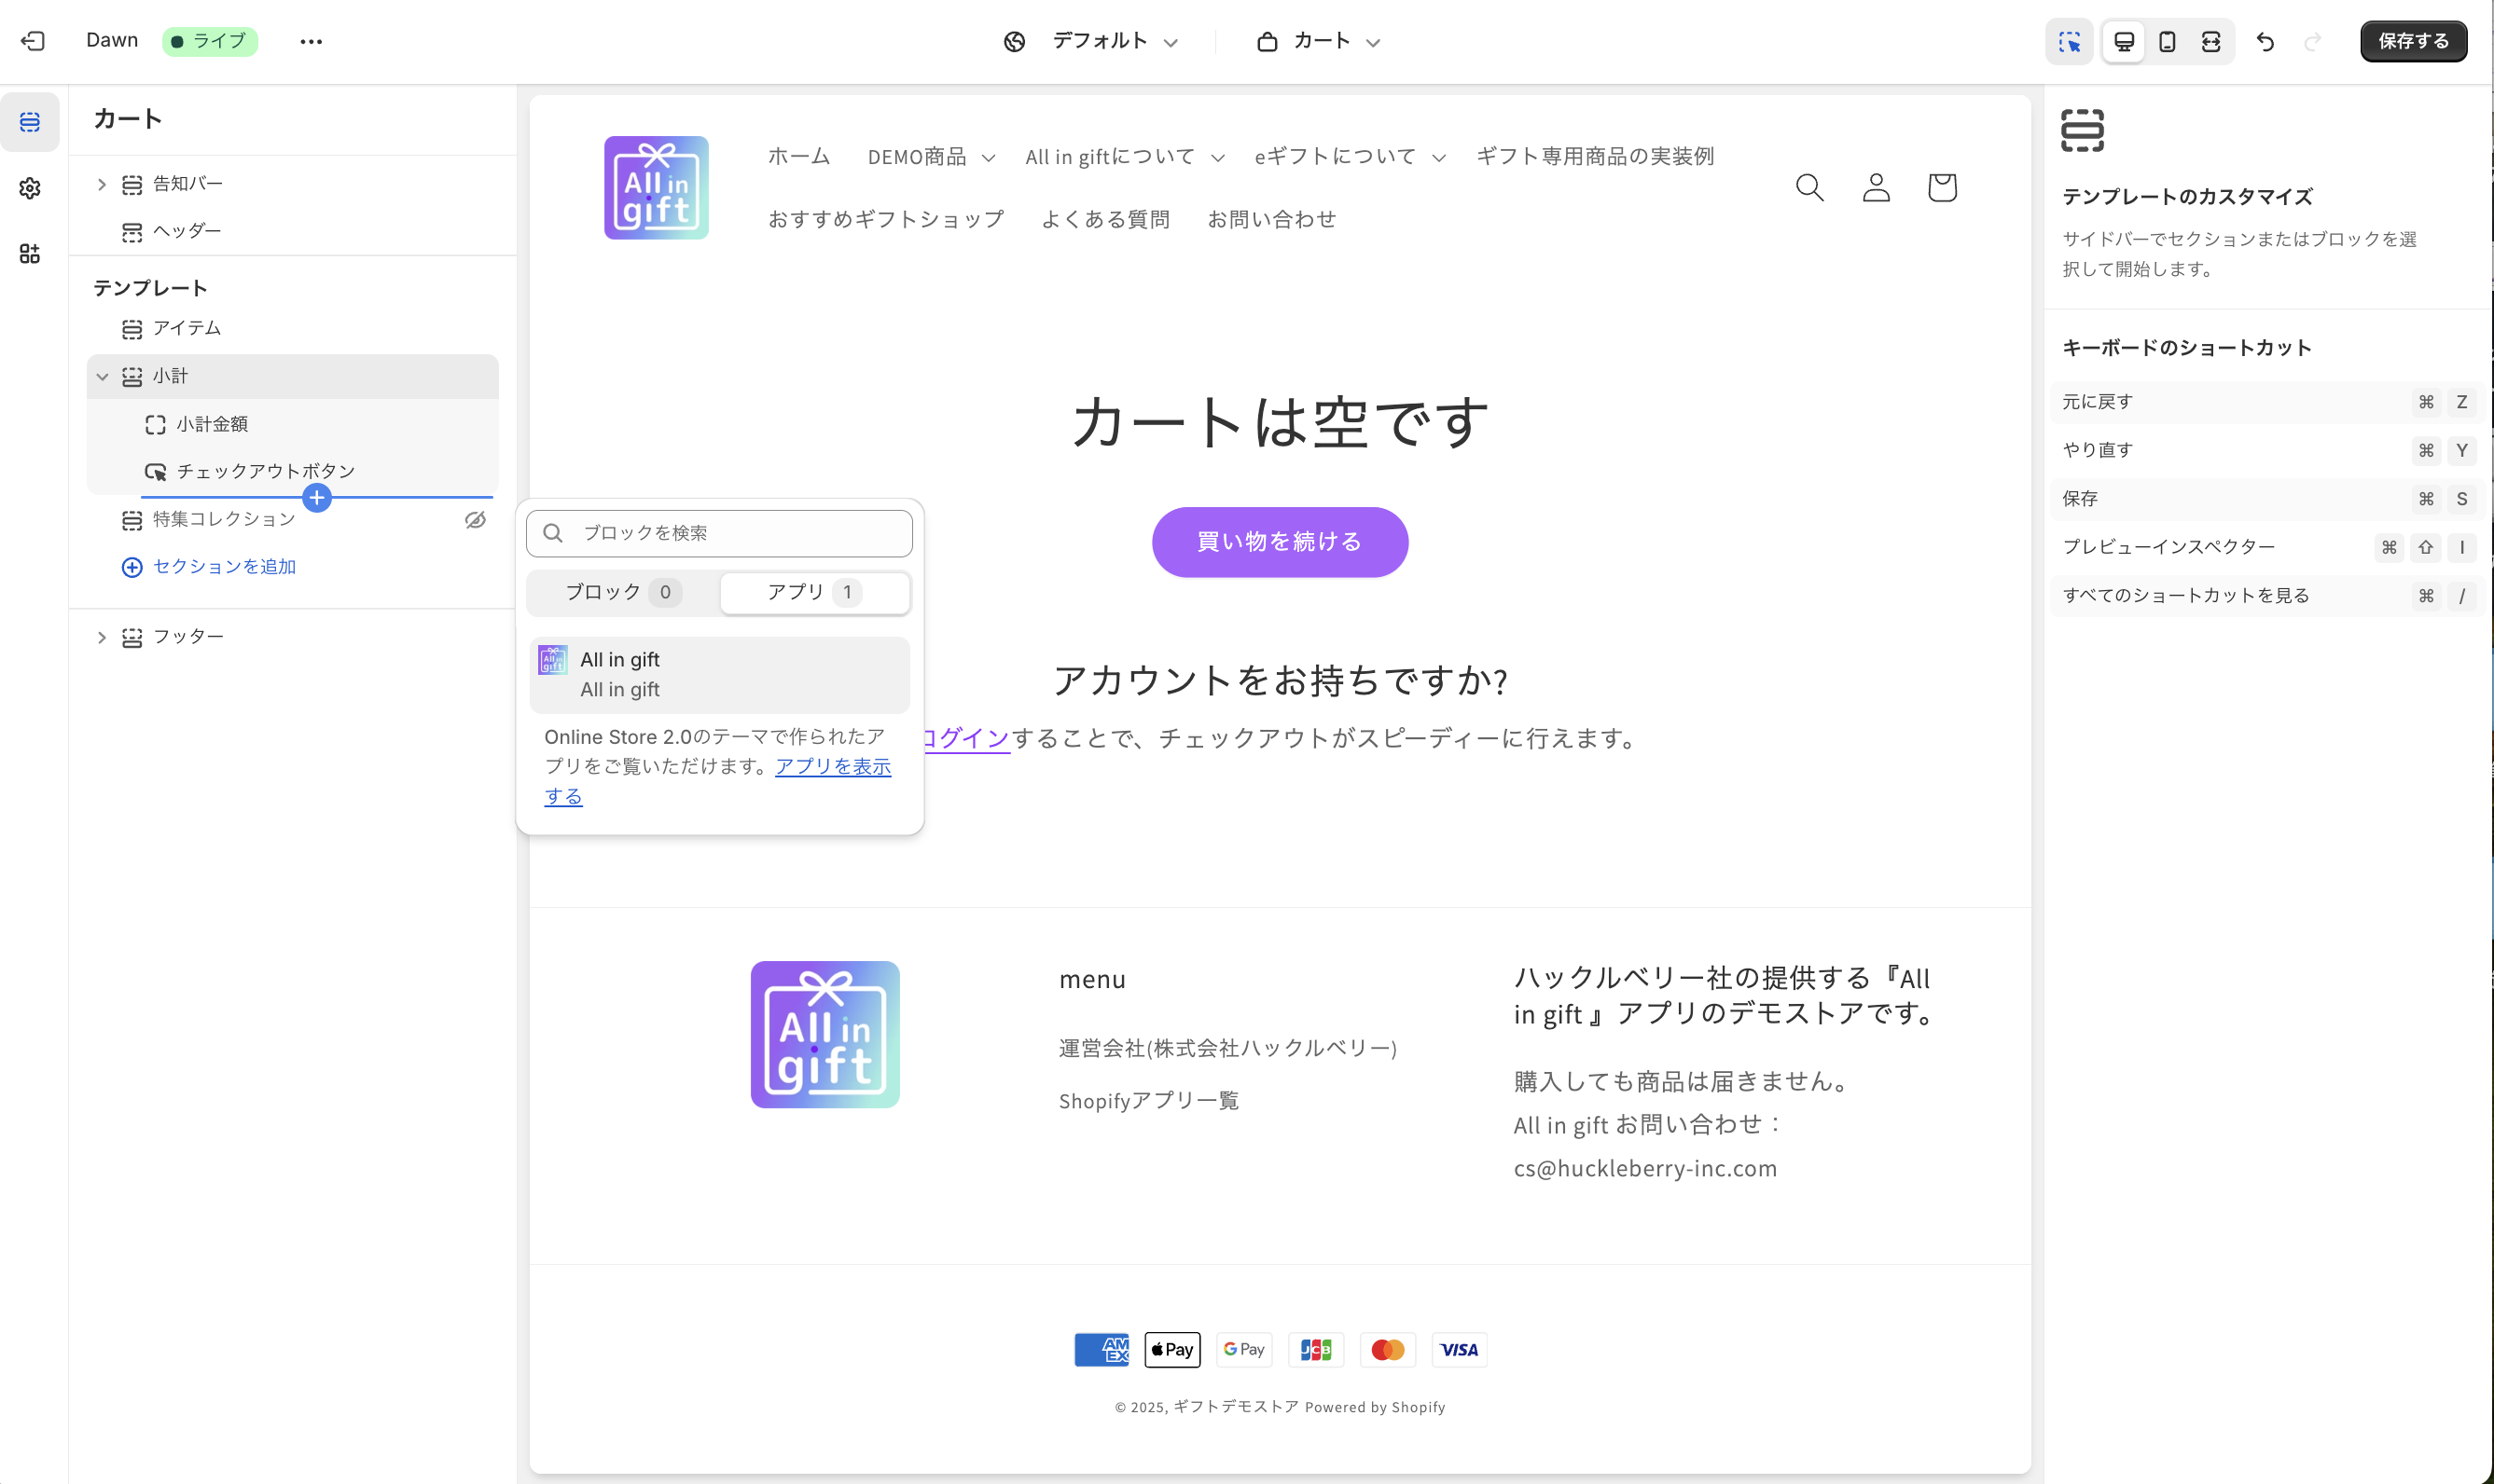
Task: Expand the 告知バー section
Action: 101,184
